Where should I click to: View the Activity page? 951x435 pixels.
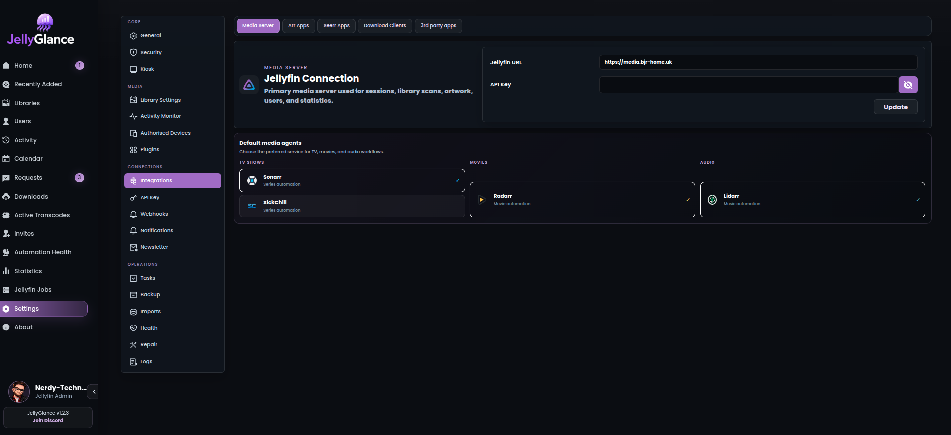tap(44, 140)
